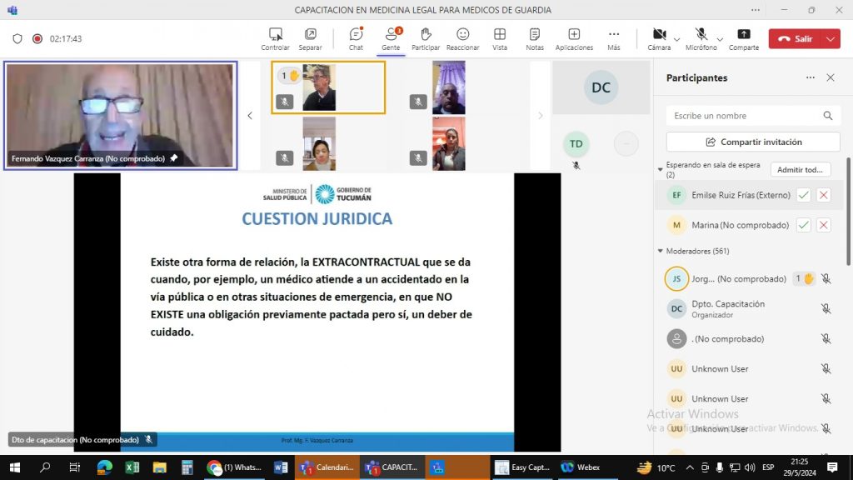Open the Más options menu
This screenshot has width=853, height=480.
point(614,38)
